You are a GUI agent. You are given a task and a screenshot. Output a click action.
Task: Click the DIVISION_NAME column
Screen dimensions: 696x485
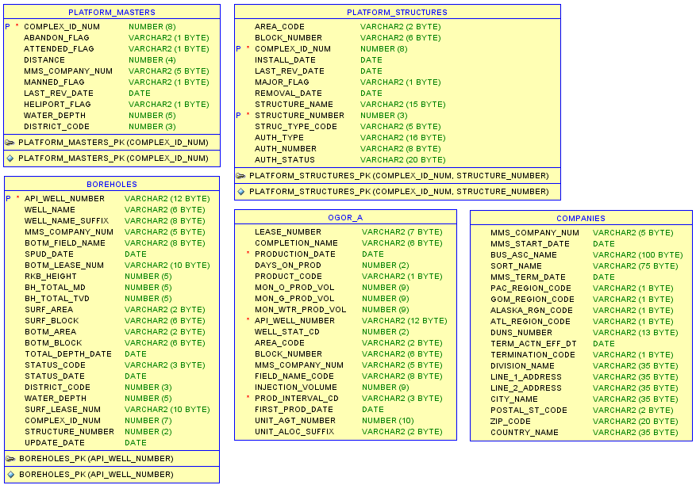point(522,366)
